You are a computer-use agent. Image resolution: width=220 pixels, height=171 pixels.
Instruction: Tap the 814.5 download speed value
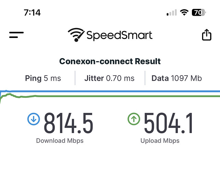(x=69, y=123)
